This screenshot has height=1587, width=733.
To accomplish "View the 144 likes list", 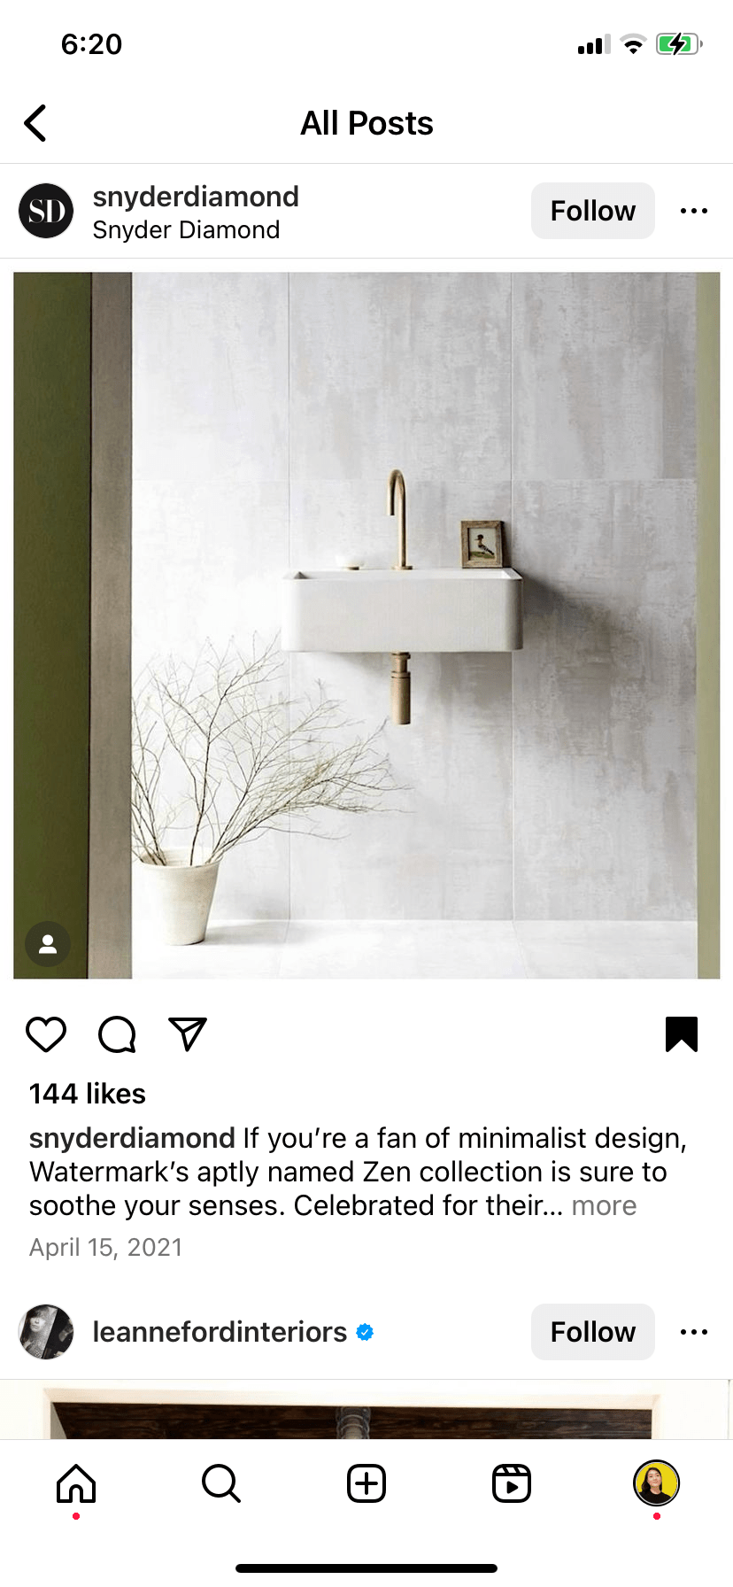I will click(x=88, y=1094).
